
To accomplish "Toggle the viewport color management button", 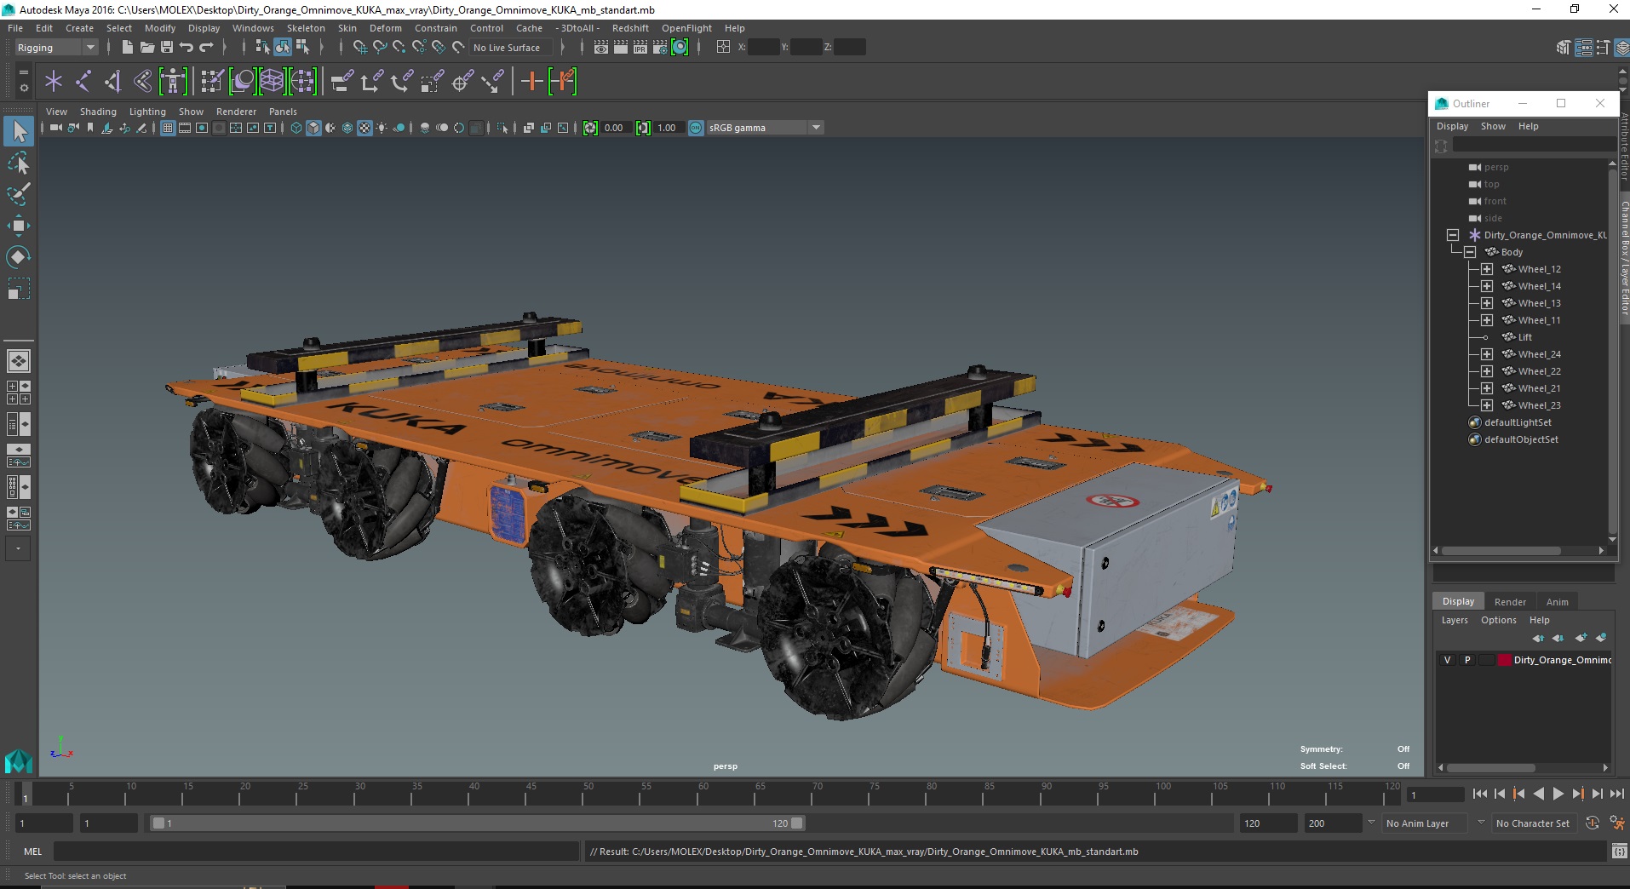I will coord(696,128).
